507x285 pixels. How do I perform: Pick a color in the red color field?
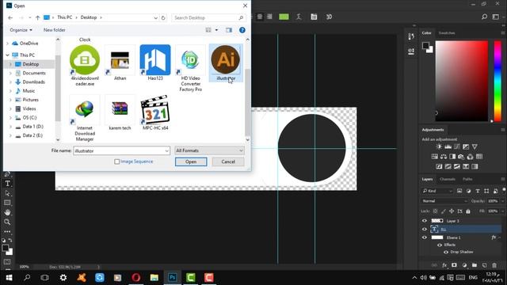(x=462, y=81)
